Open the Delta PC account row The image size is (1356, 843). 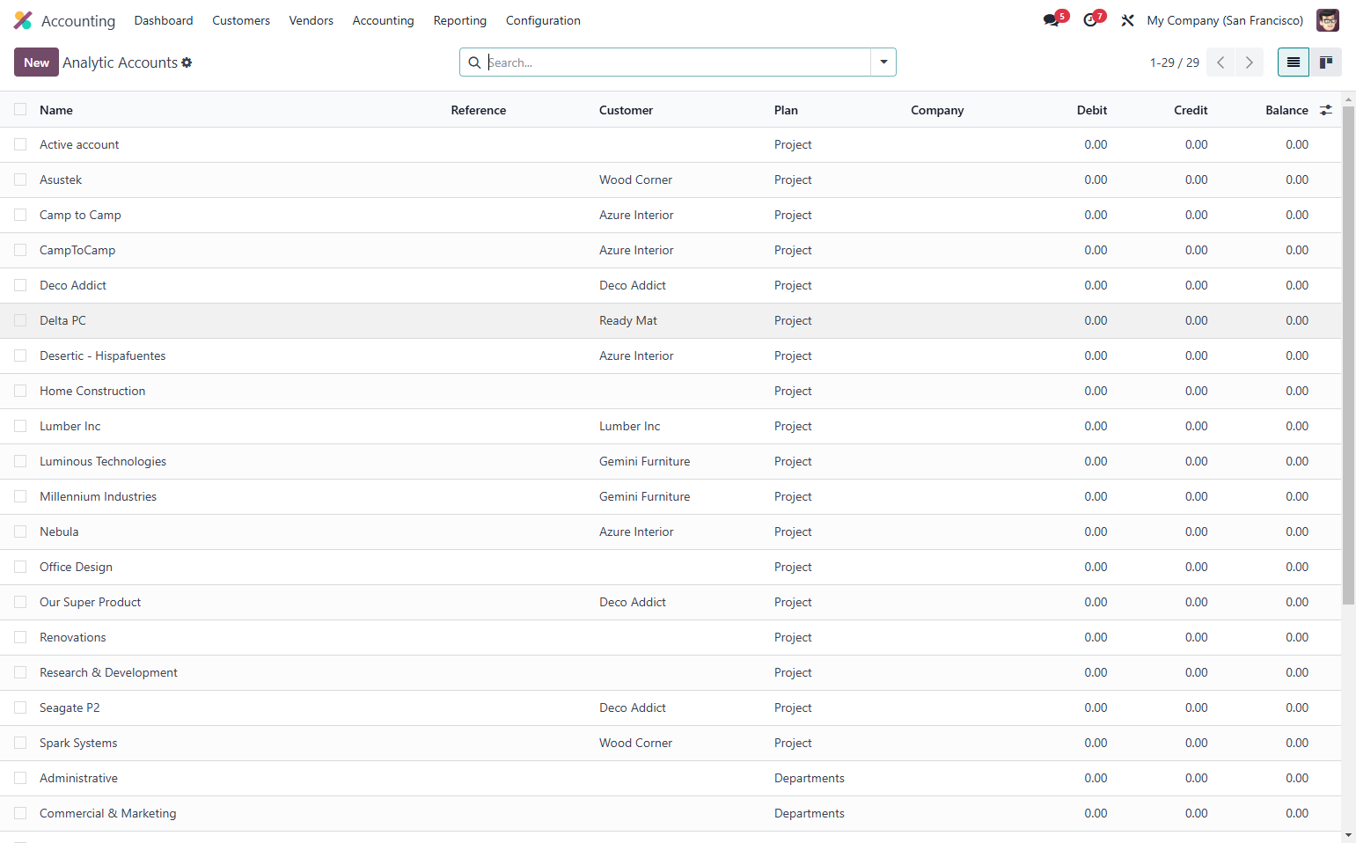point(671,320)
